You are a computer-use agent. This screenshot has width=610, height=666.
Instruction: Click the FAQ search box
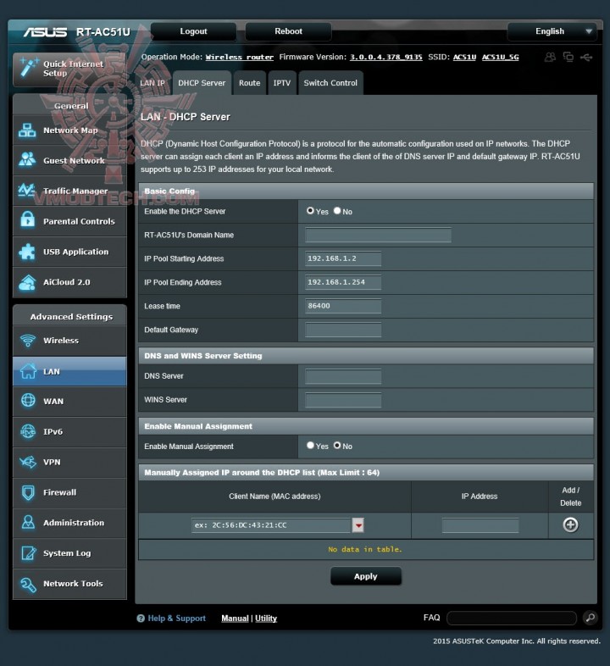pyautogui.click(x=512, y=618)
